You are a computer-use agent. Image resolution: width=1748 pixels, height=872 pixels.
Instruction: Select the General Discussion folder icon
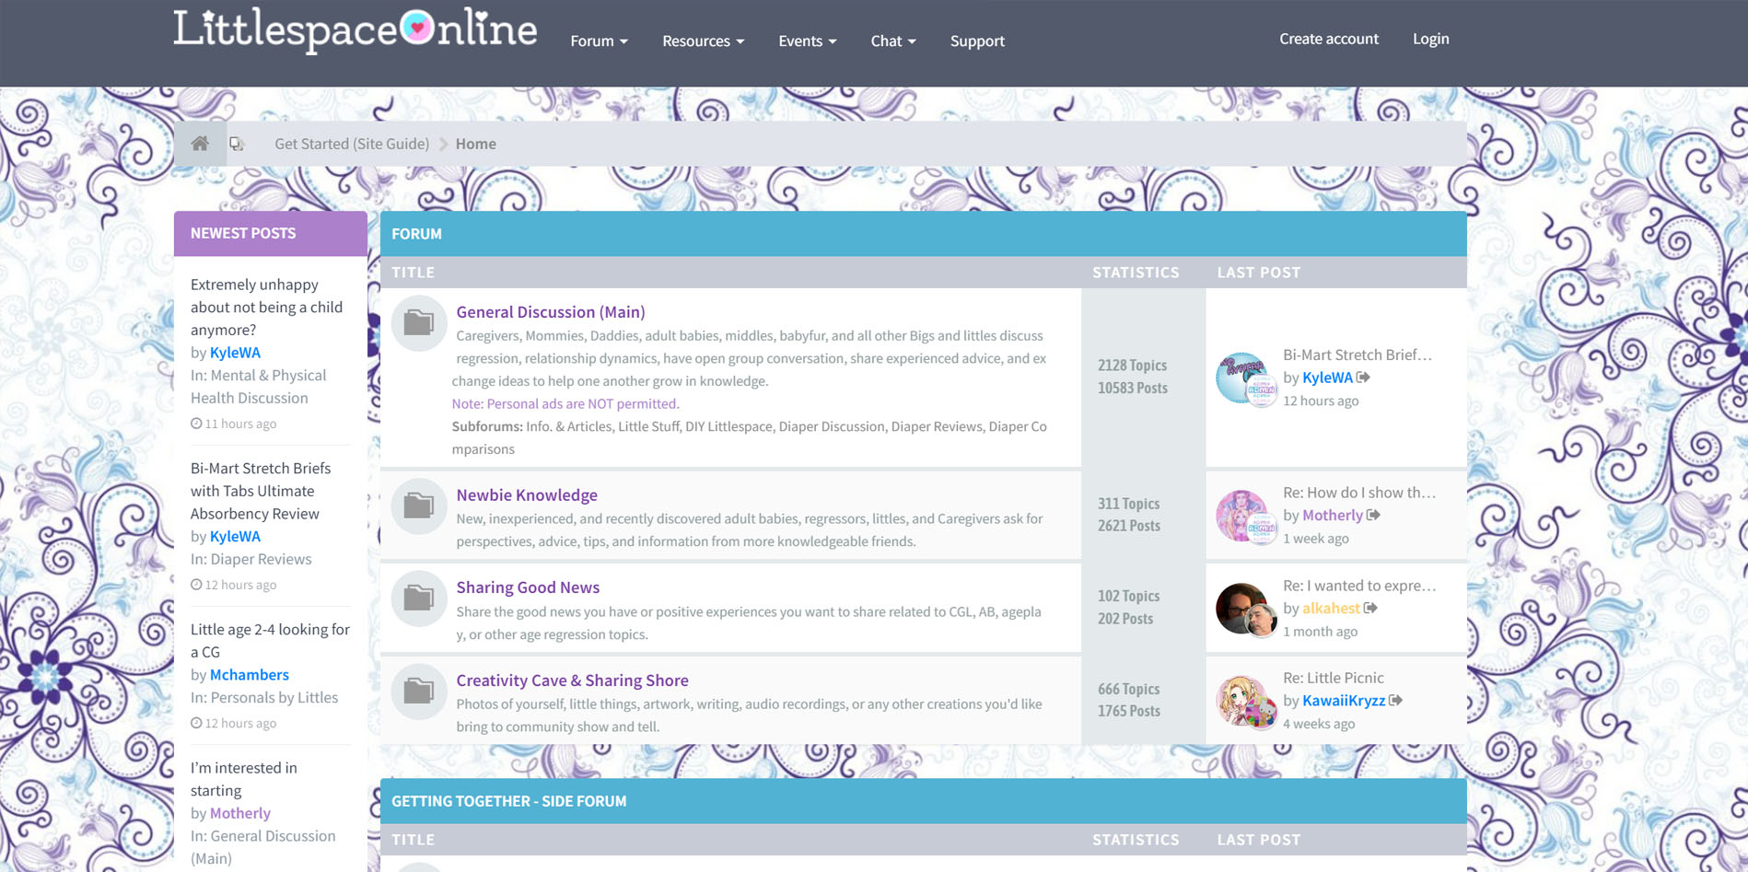coord(418,323)
